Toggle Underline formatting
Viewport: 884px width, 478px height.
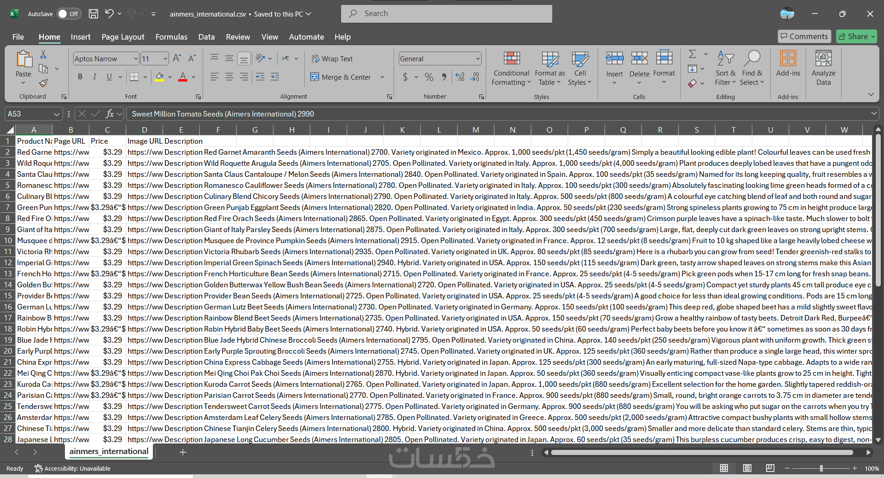[x=109, y=77]
